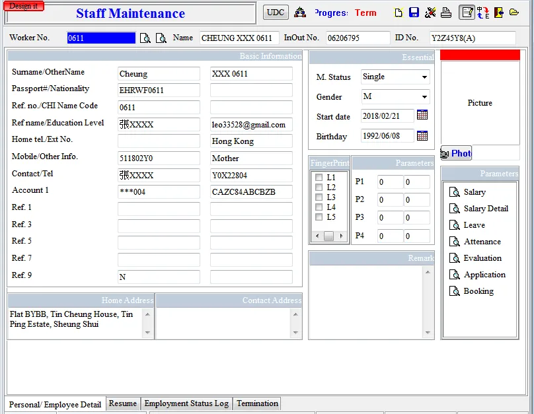Open the organization chart icon
Viewport: 534px width, 414px height.
pyautogui.click(x=300, y=13)
